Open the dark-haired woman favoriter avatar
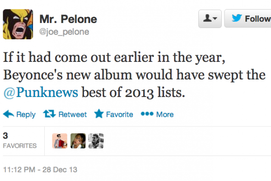271x181 pixels. pyautogui.click(x=78, y=141)
